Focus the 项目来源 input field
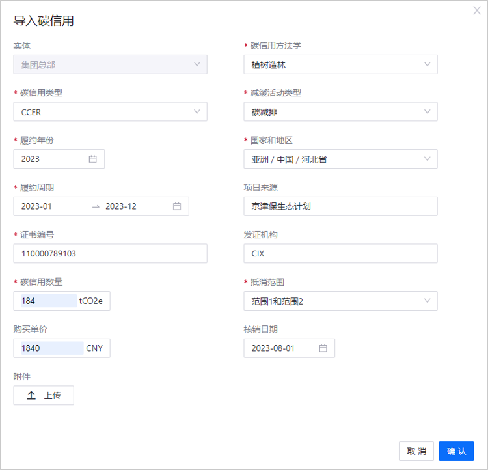Viewport: 488px width, 470px height. pyautogui.click(x=340, y=206)
